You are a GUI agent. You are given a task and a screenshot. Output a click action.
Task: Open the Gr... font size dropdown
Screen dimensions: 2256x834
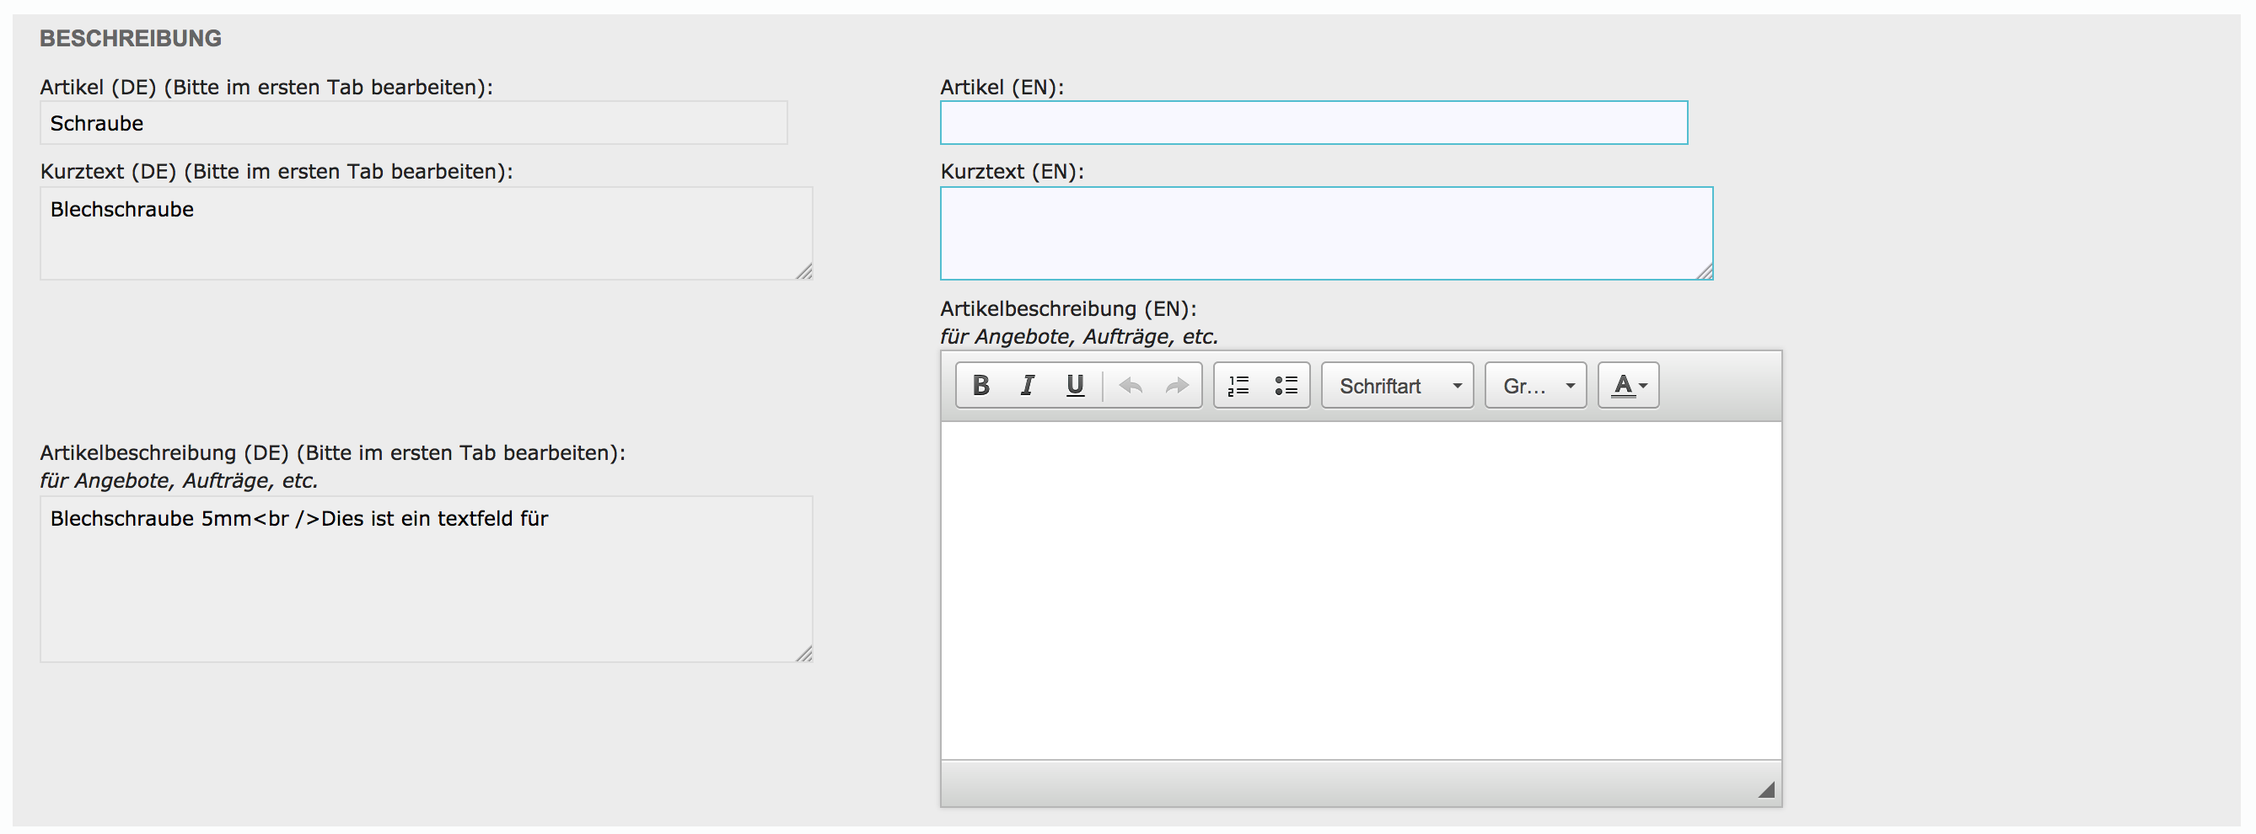pos(1536,386)
